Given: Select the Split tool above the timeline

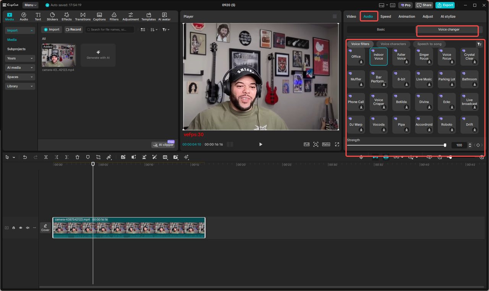Looking at the screenshot, I should point(45,157).
